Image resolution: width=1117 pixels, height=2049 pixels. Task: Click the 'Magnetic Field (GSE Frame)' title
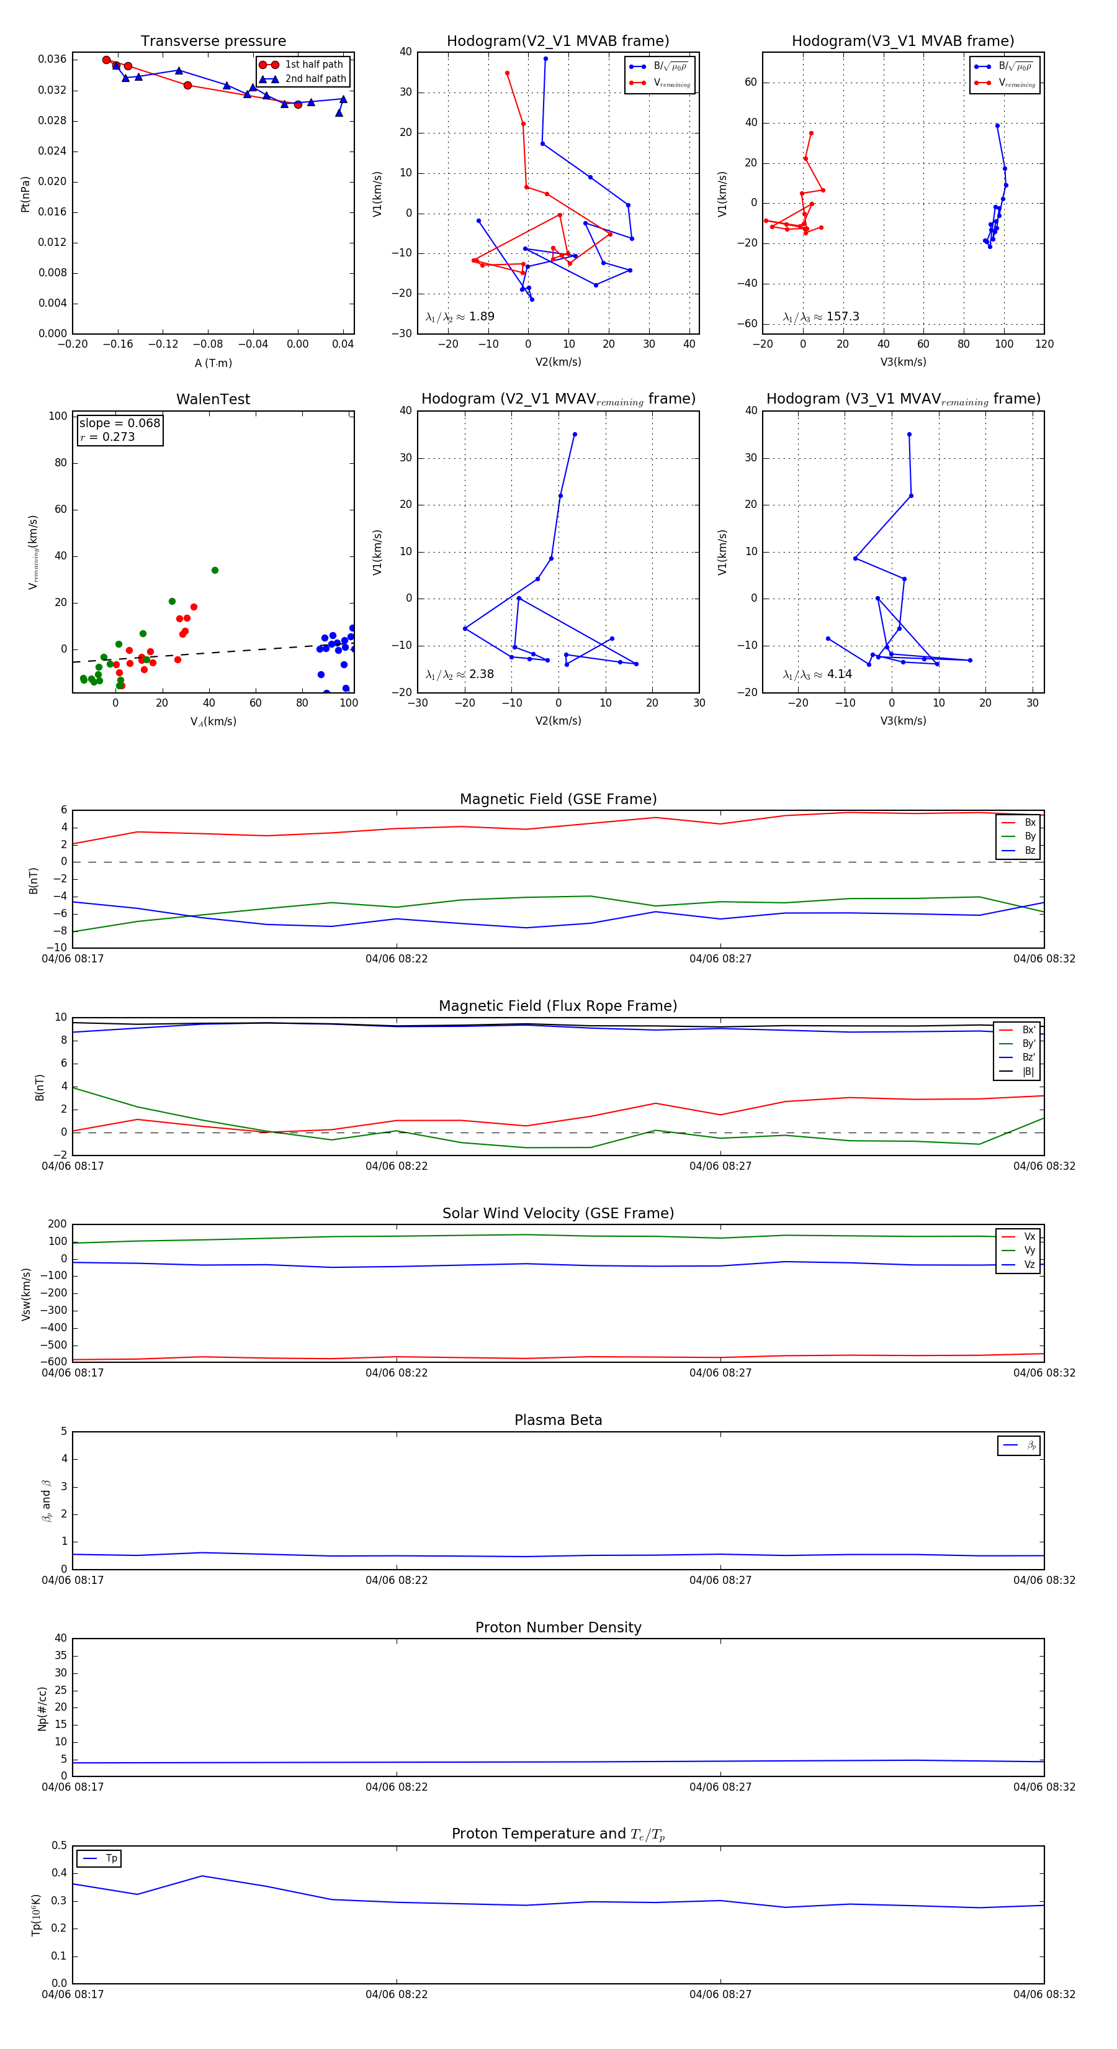[558, 799]
